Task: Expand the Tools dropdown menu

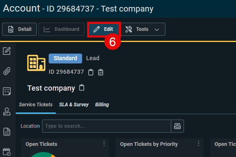Action: coord(143,29)
